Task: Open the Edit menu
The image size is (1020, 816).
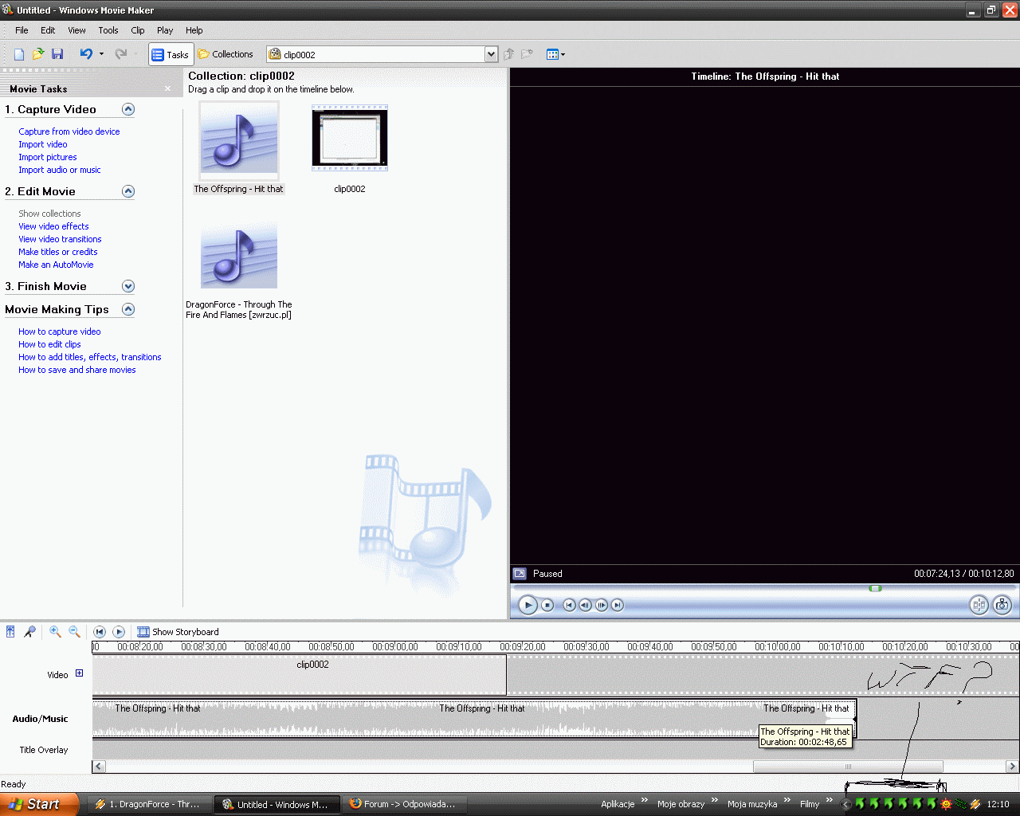Action: click(48, 30)
